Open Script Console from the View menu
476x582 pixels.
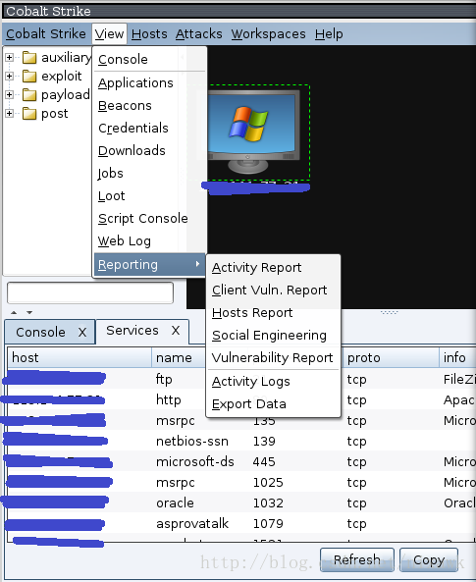pyautogui.click(x=149, y=219)
